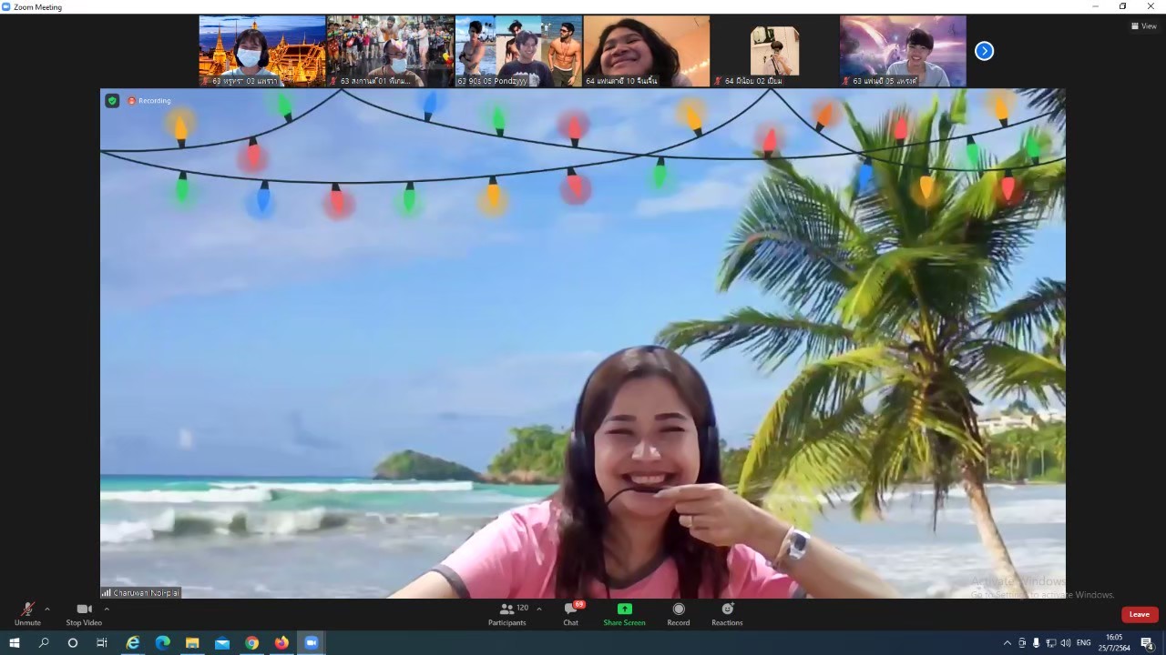This screenshot has width=1166, height=655.
Task: Click the Recording status indicator
Action: [149, 101]
